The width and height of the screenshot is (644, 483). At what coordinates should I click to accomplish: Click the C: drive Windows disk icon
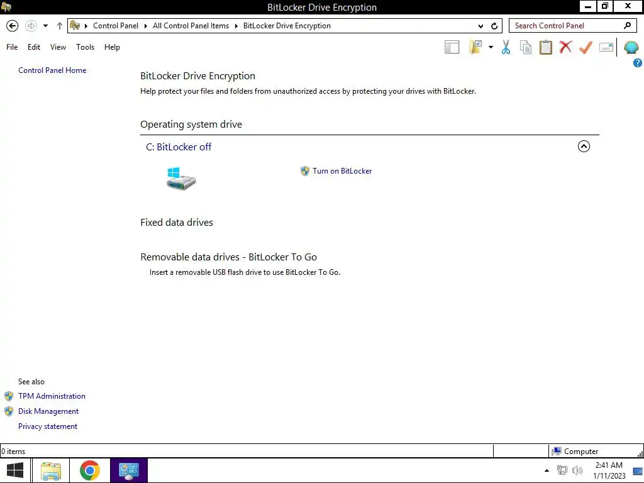(181, 178)
